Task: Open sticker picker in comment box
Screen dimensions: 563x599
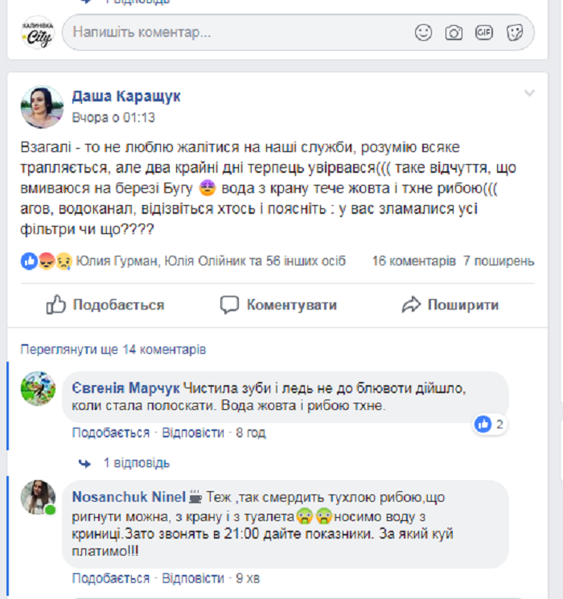Action: point(515,32)
